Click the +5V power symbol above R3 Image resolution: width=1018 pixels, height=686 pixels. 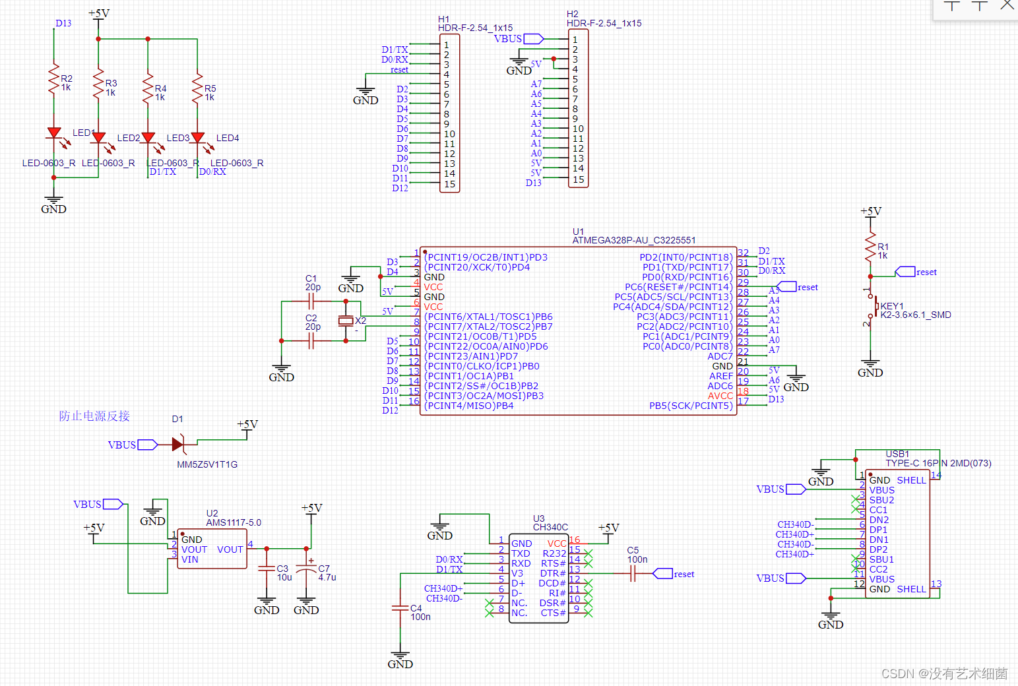point(99,15)
